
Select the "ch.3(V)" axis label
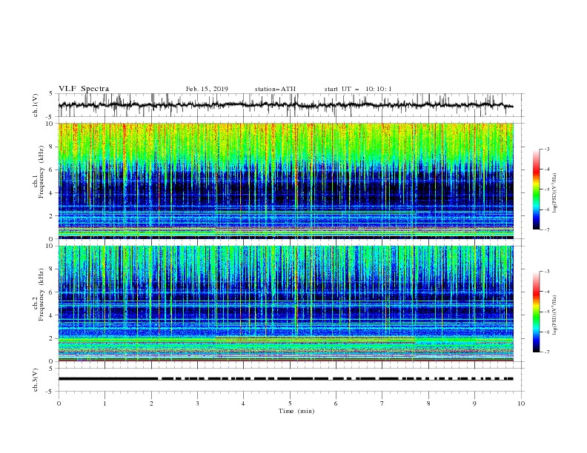[36, 380]
